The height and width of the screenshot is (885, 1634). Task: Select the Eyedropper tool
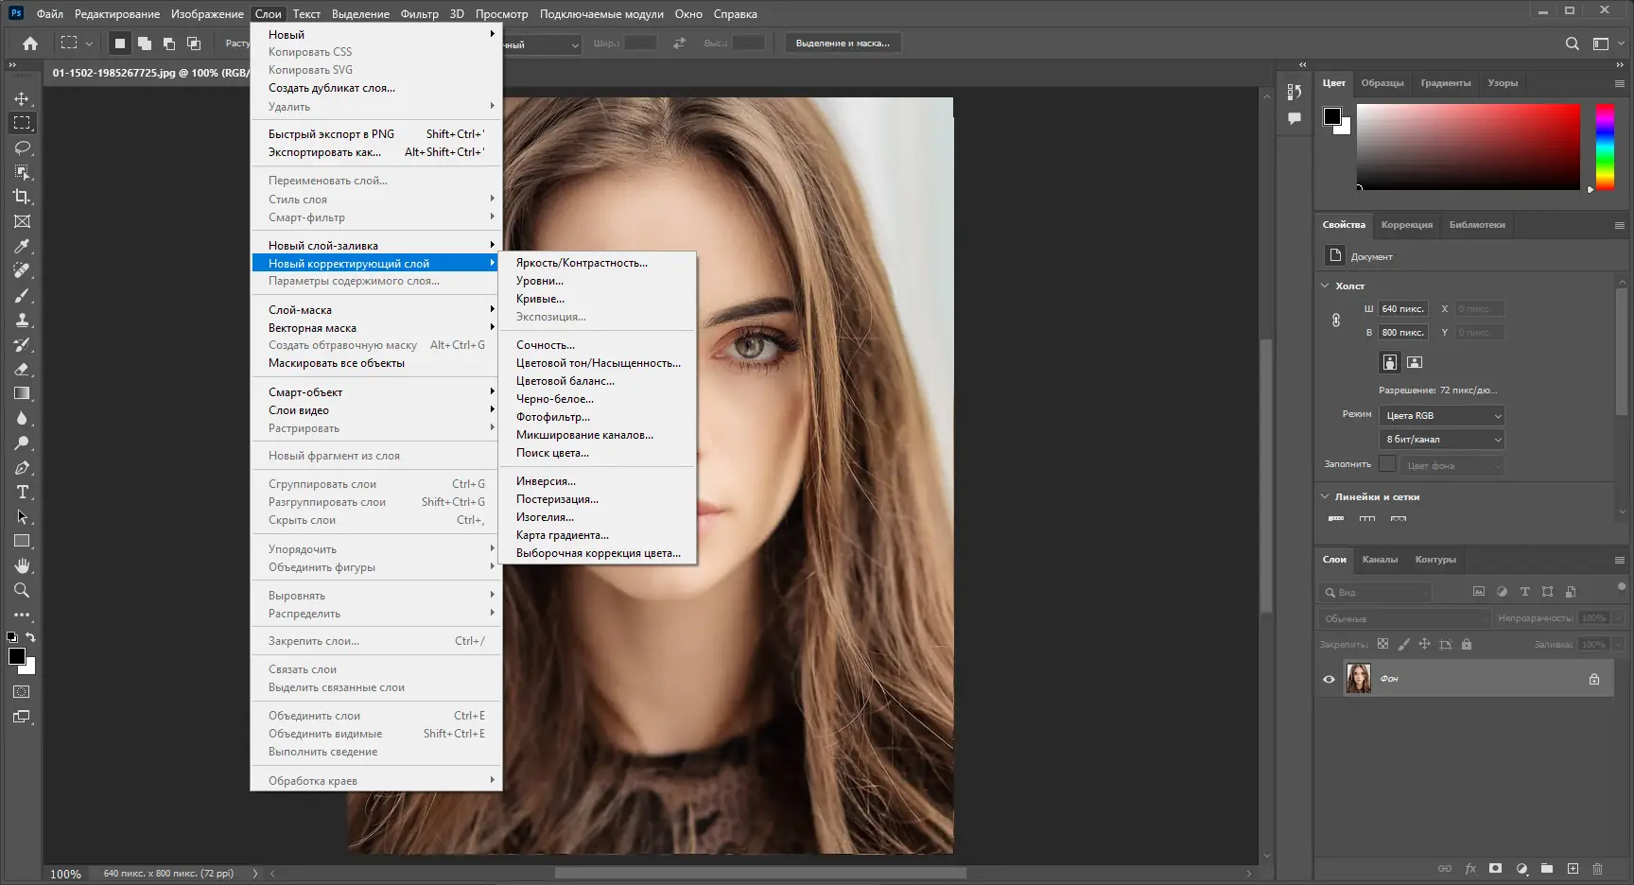pyautogui.click(x=23, y=246)
